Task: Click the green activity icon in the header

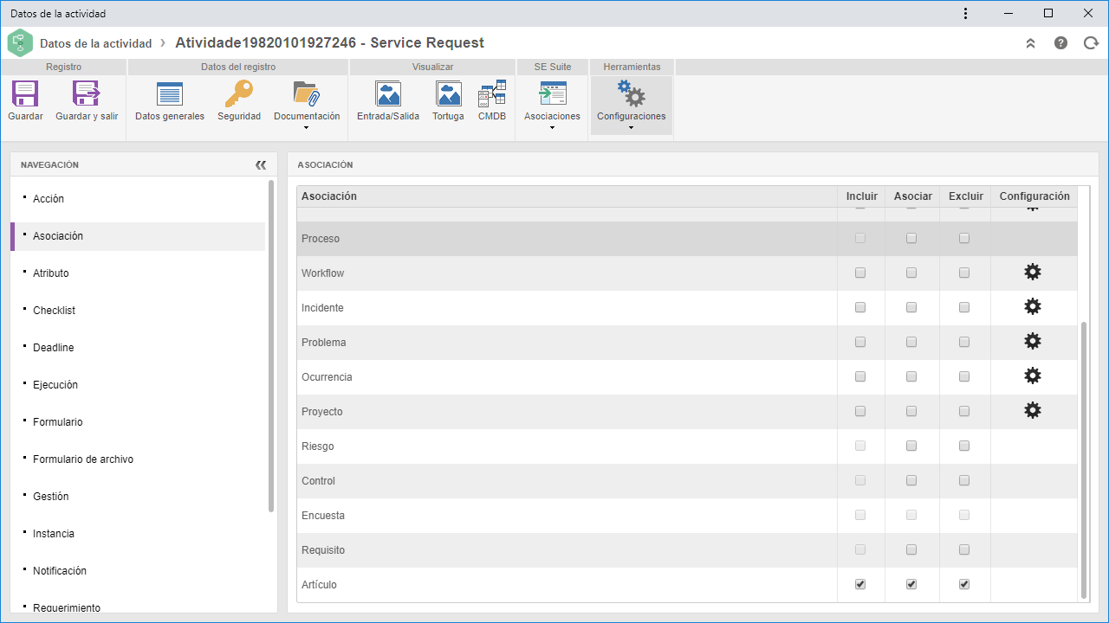Action: point(20,42)
